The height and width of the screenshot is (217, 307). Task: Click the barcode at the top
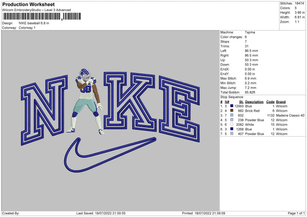pyautogui.click(x=41, y=16)
